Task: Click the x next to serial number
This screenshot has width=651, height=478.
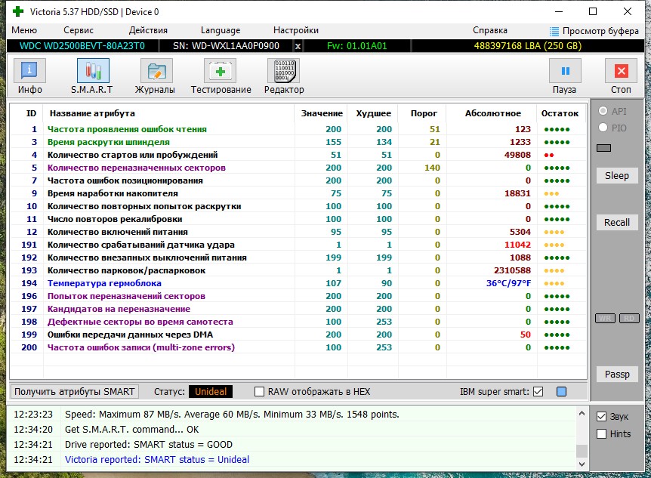Action: (x=298, y=46)
